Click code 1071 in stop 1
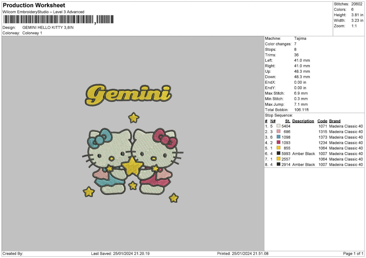The image size is (366, 258). coord(323,126)
